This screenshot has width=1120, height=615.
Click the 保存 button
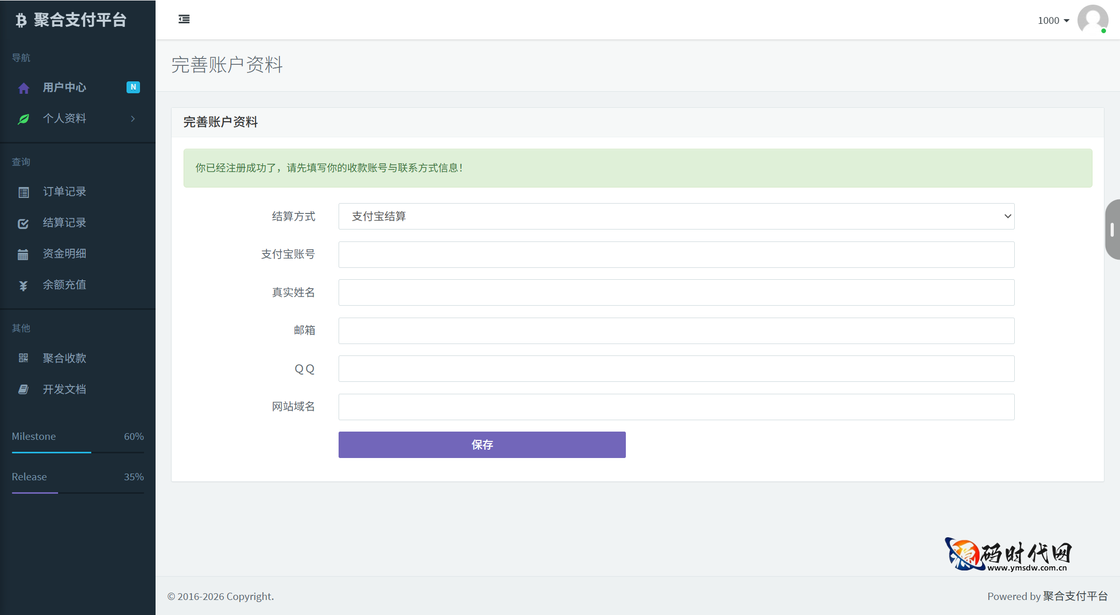(482, 445)
